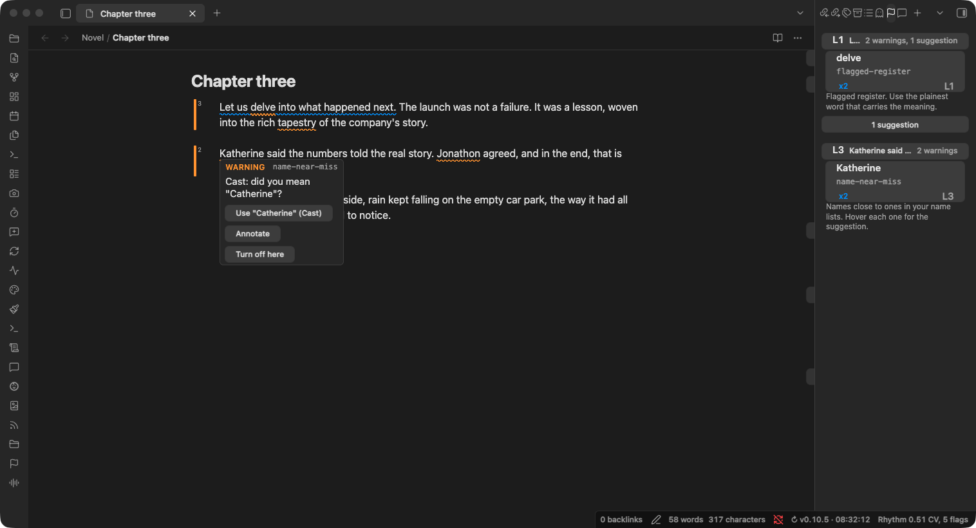Viewport: 976px width, 528px height.
Task: Click the underlined name Jonathon
Action: [458, 153]
